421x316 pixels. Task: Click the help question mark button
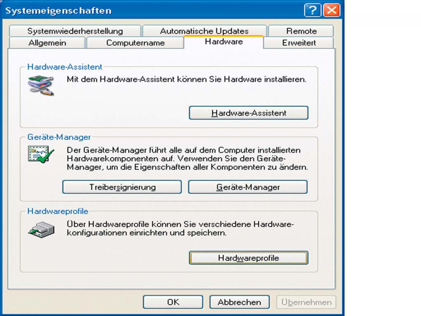312,10
